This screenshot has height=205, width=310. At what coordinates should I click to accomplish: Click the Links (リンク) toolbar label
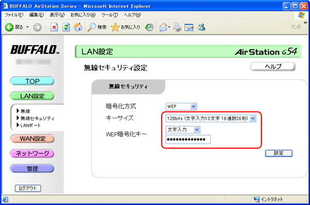(x=296, y=27)
